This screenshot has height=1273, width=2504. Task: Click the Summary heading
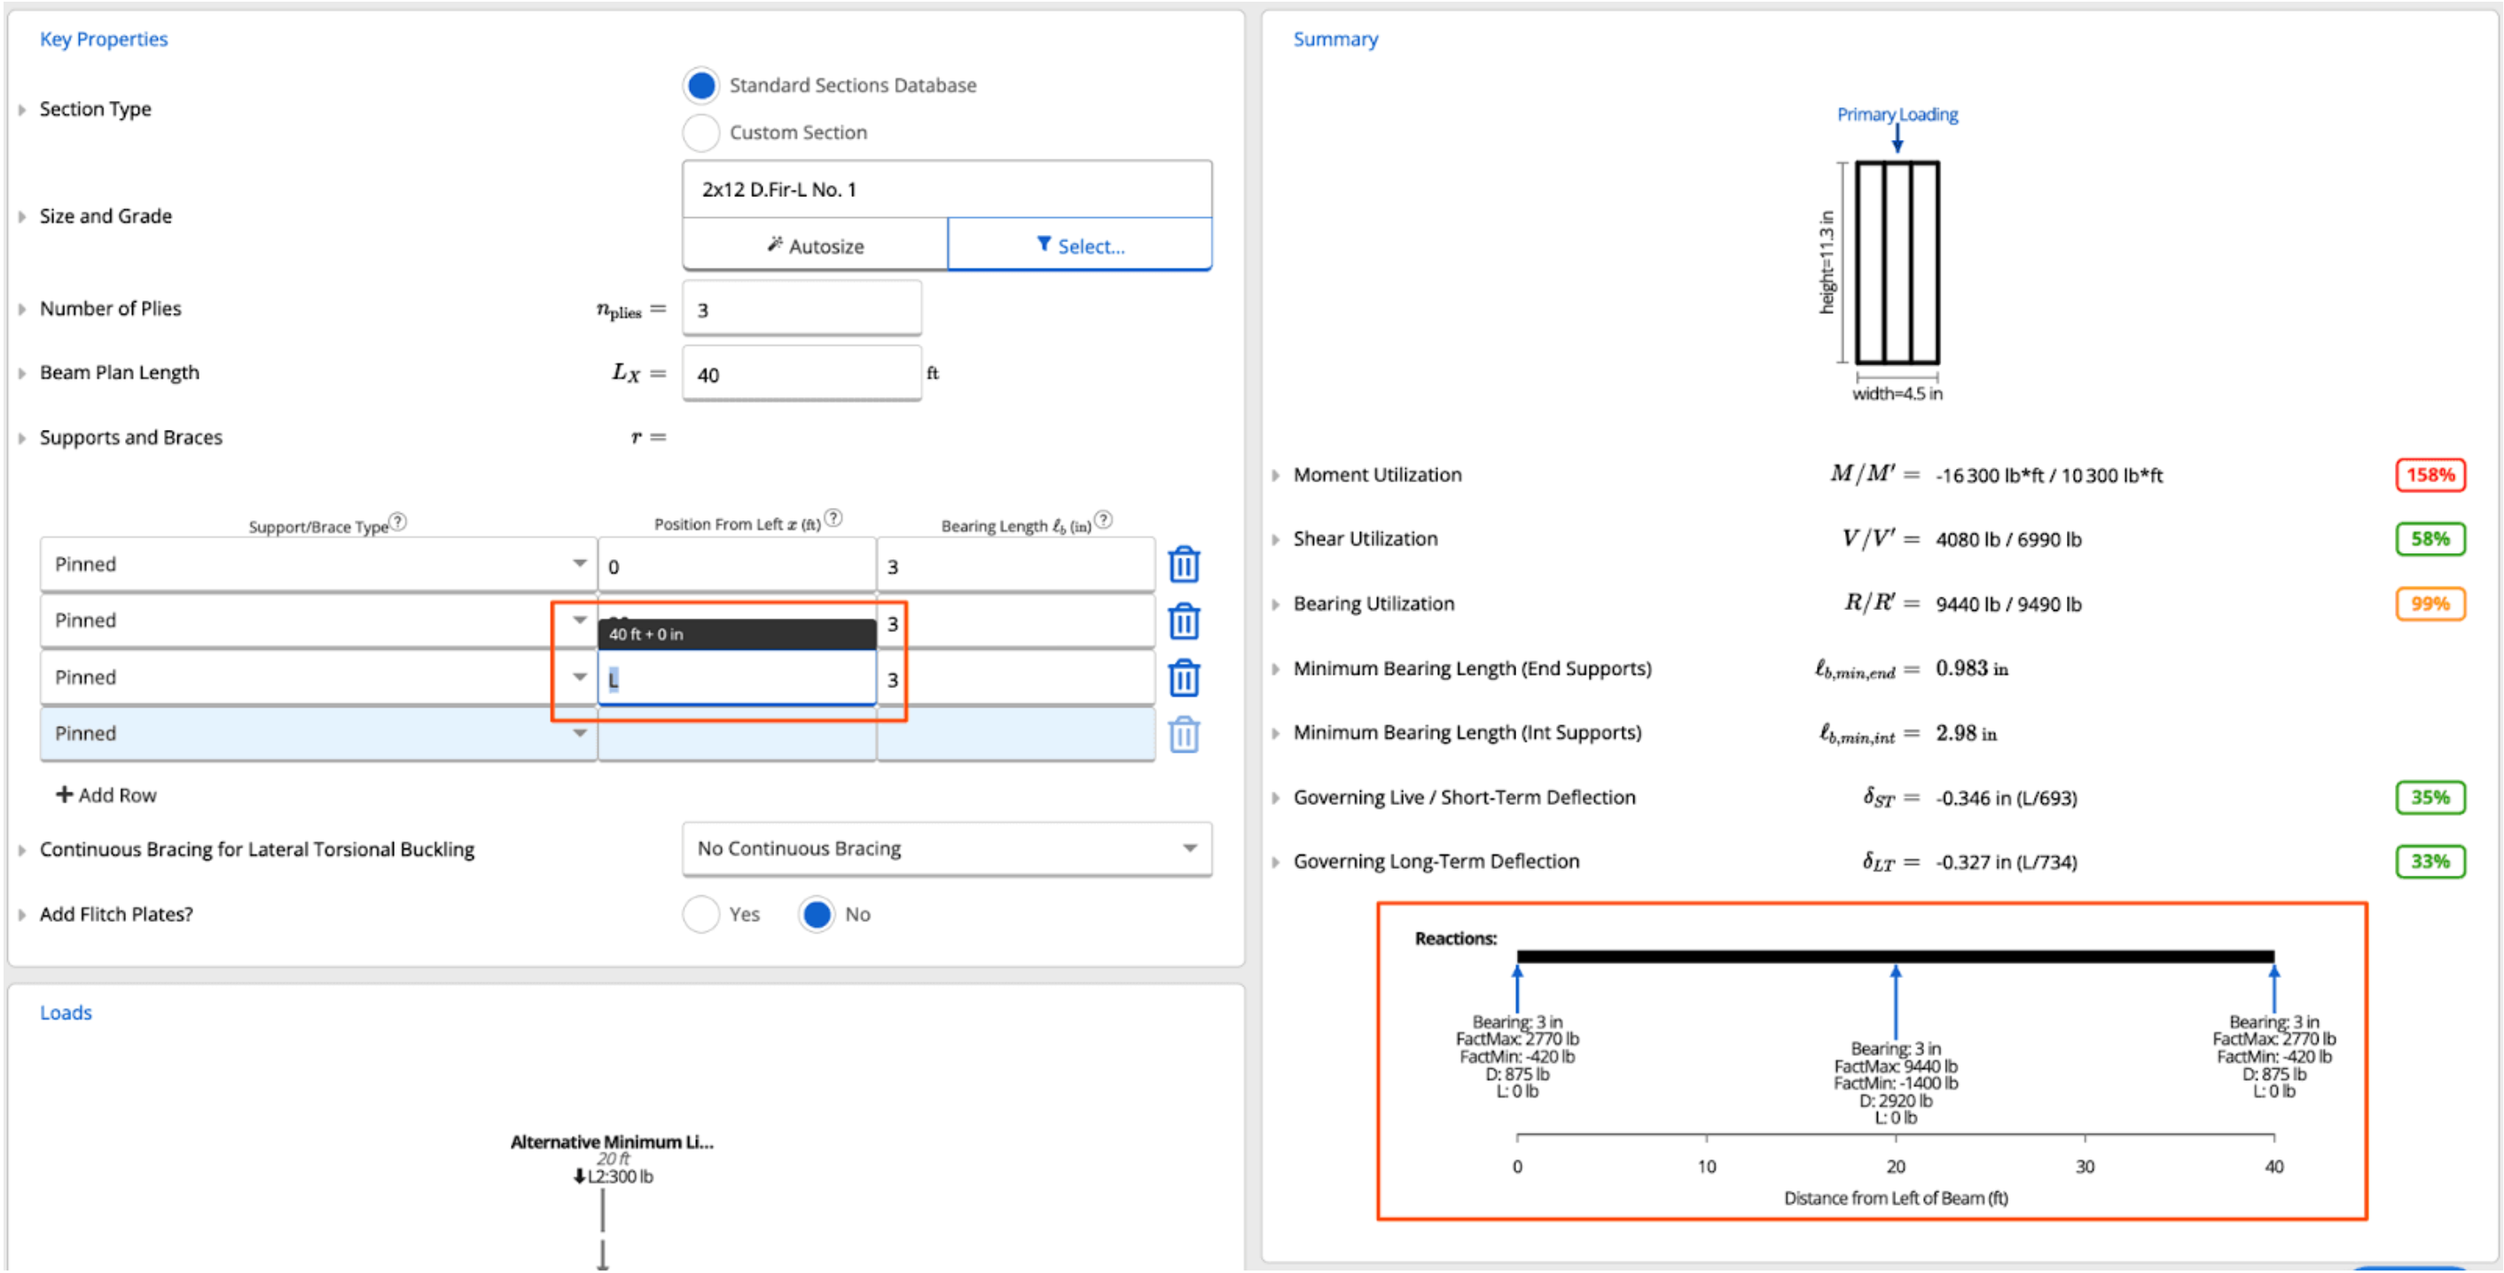(x=1334, y=39)
